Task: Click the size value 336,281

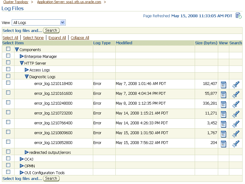Action: (x=210, y=103)
